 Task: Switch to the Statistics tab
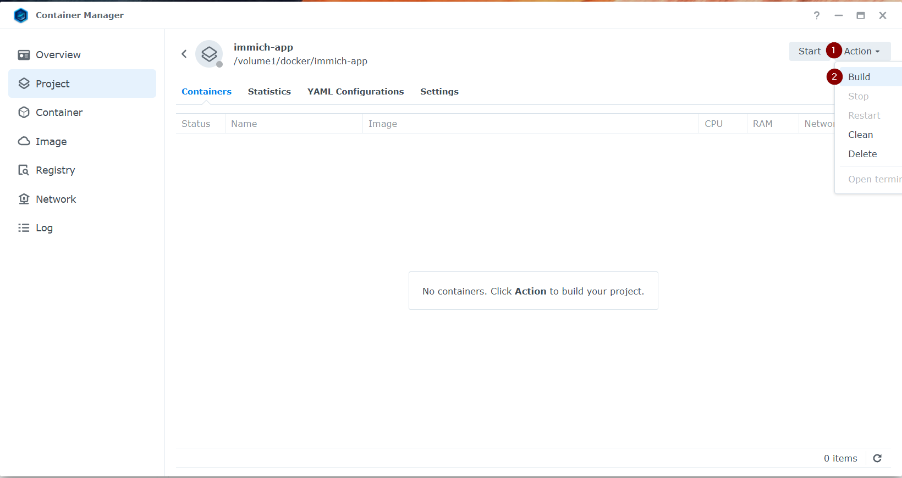(269, 92)
